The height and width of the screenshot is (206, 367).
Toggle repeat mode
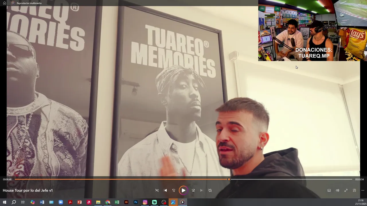210,190
